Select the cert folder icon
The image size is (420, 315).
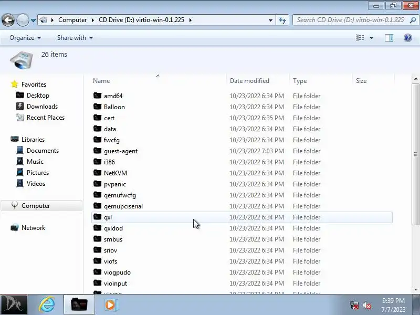coord(98,117)
